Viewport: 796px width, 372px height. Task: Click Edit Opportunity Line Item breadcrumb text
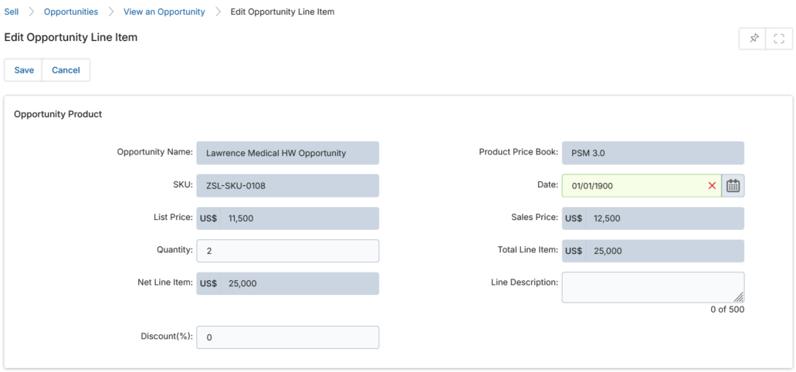(x=283, y=11)
